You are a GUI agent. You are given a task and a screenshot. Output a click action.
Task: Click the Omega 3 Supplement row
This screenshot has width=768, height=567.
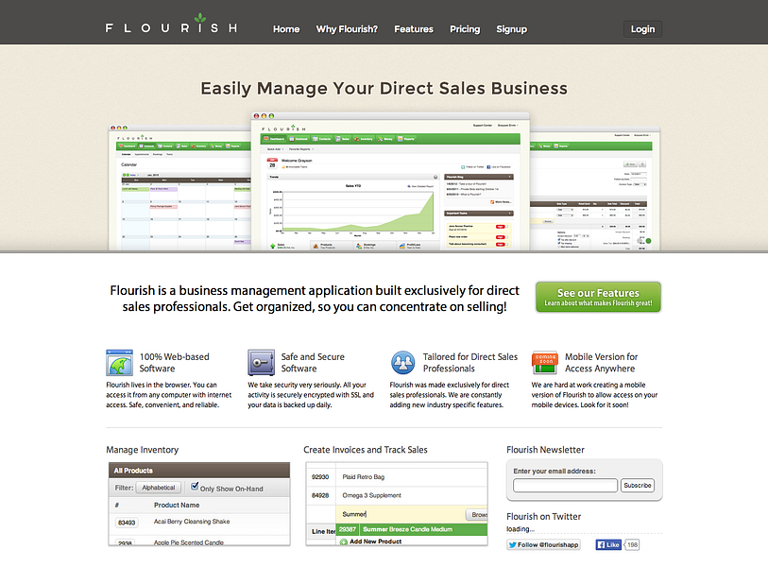pos(397,495)
